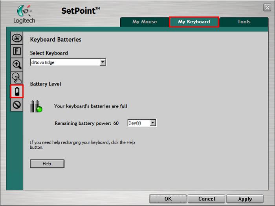Click the Select Keyboard label
The height and width of the screenshot is (206, 275).
point(49,53)
